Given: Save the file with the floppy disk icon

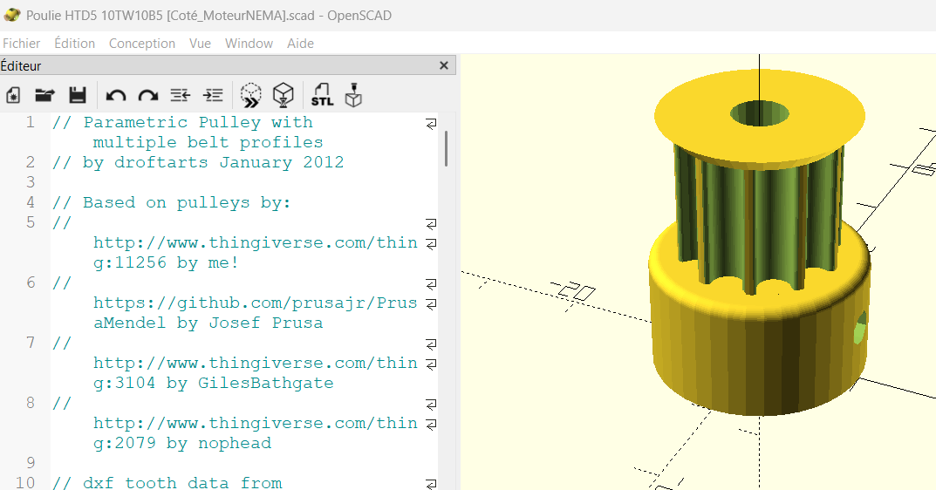Looking at the screenshot, I should point(78,95).
